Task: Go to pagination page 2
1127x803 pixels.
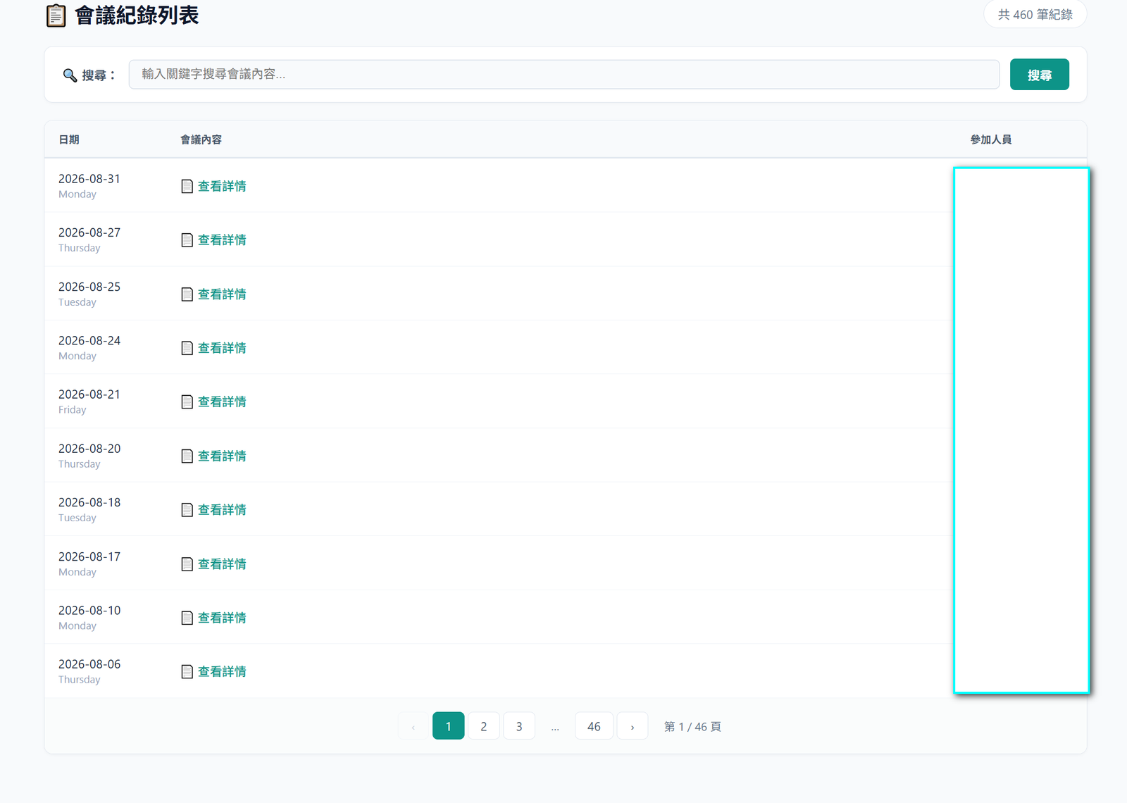Action: (x=484, y=726)
